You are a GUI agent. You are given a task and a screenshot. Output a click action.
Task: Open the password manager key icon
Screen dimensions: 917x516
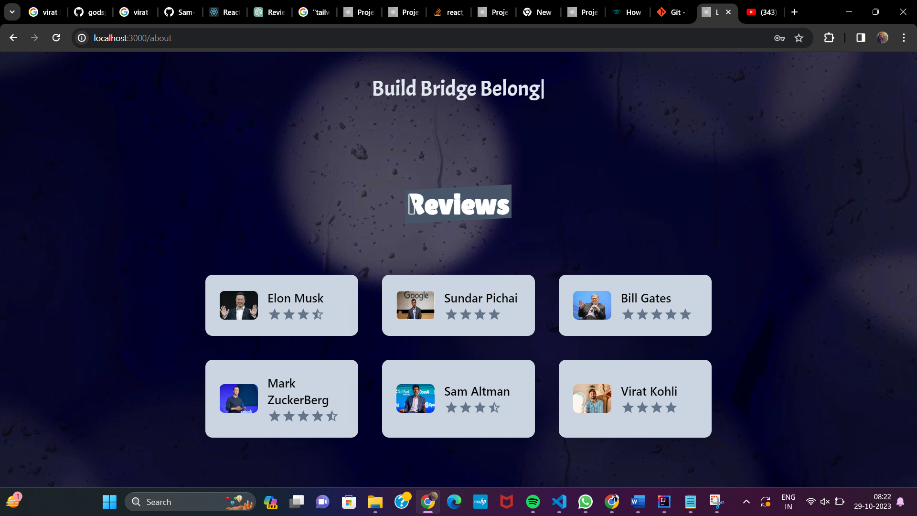tap(779, 38)
